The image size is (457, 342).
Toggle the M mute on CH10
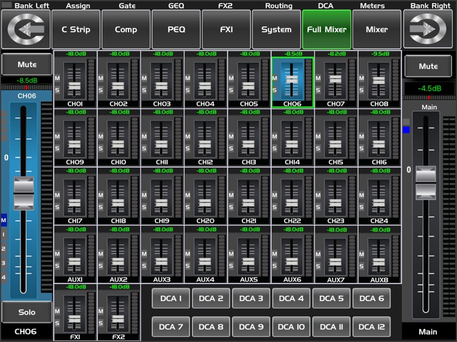[101, 136]
